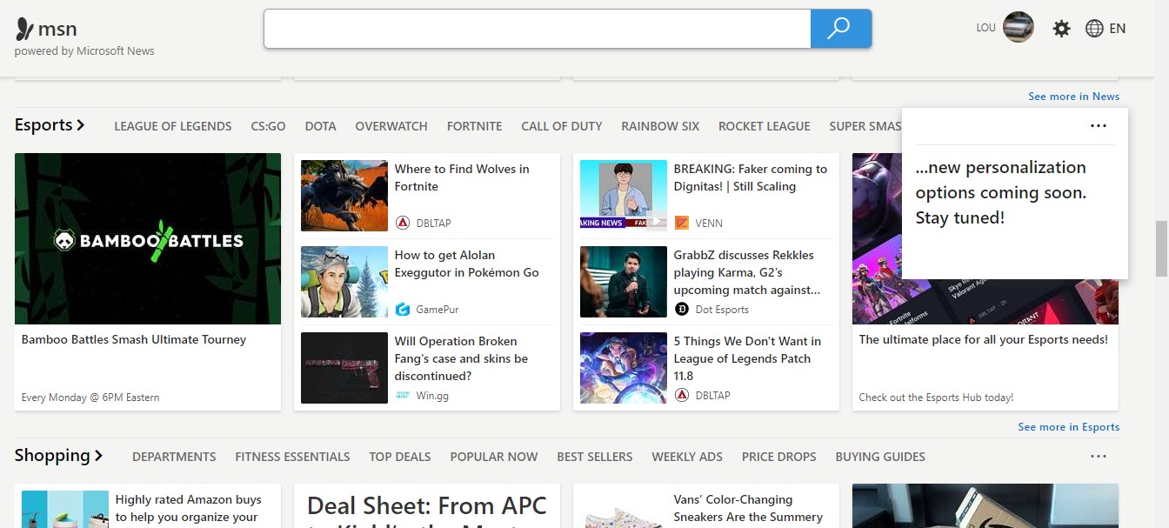Select the Rainbow Six tab
Screen dimensions: 1169x528
click(x=660, y=126)
